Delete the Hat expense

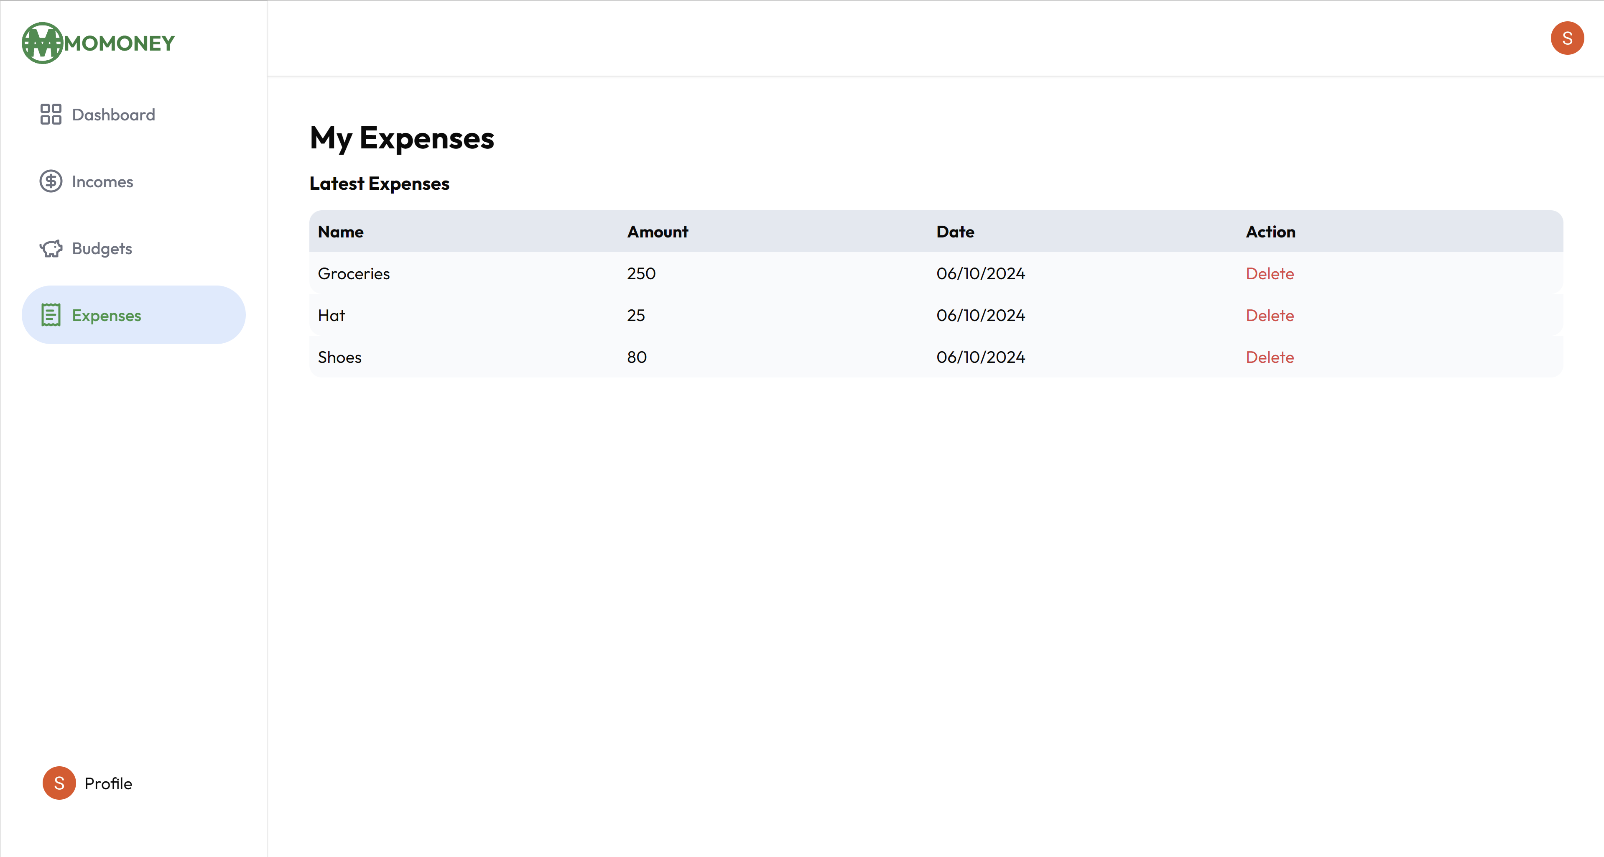[1269, 315]
